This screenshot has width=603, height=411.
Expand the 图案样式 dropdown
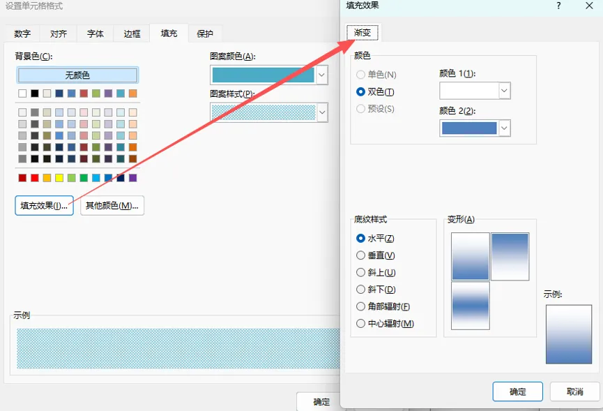322,113
